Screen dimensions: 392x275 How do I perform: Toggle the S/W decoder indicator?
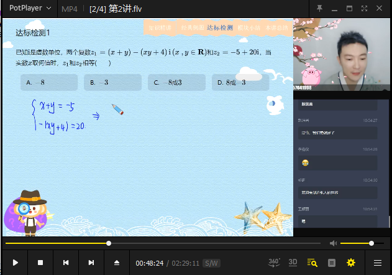click(212, 263)
